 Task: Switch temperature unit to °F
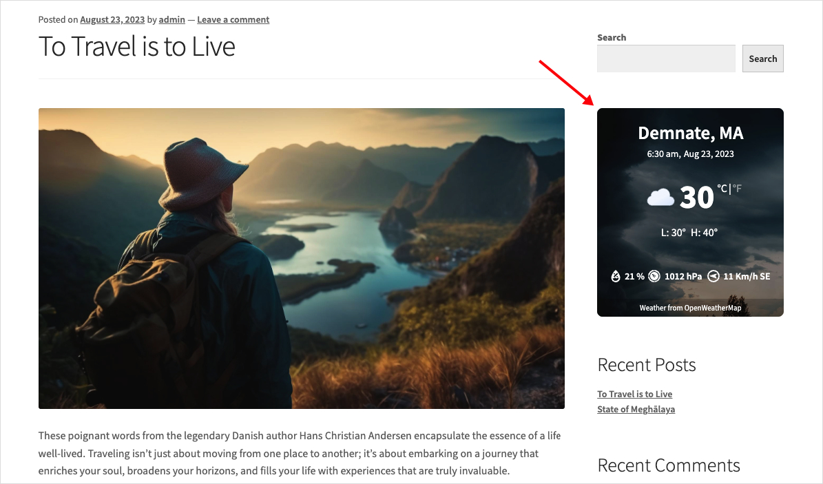737,189
